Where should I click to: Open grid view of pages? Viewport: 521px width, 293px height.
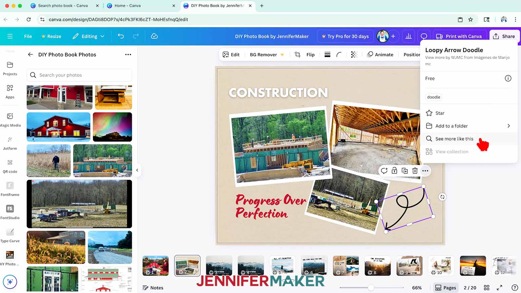point(486,288)
